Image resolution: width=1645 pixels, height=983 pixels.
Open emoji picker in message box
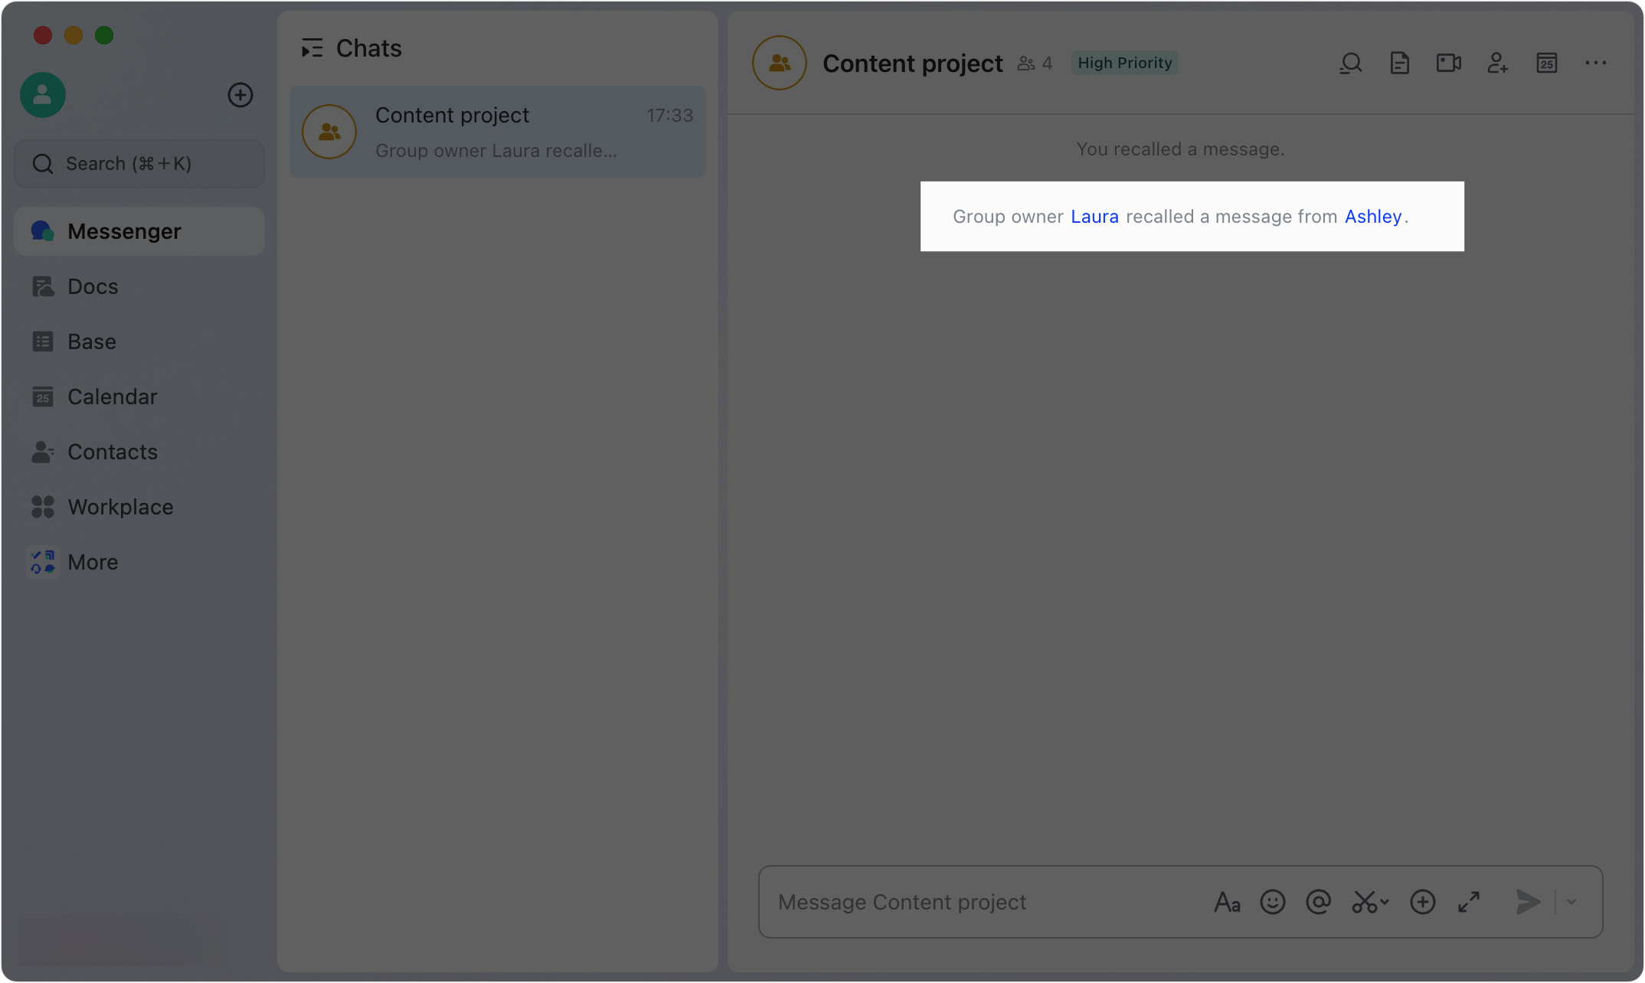click(x=1273, y=903)
